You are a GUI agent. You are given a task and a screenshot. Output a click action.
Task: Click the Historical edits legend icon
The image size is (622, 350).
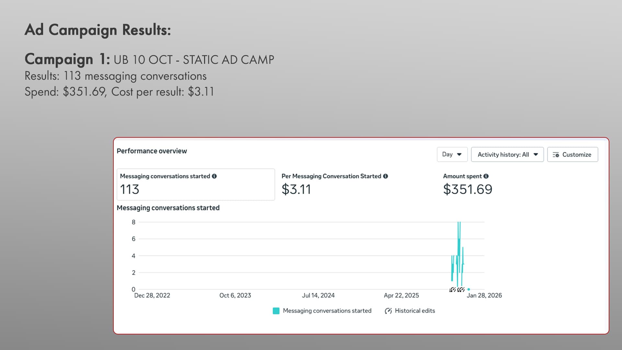tap(388, 311)
